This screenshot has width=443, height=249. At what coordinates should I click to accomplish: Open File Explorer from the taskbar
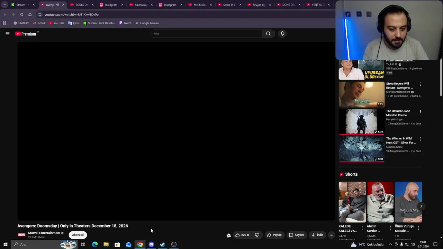coord(106,245)
